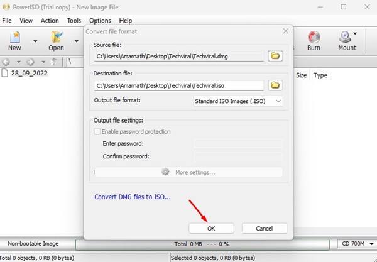
Task: Expand the New button dropdown arrow
Action: click(x=35, y=41)
